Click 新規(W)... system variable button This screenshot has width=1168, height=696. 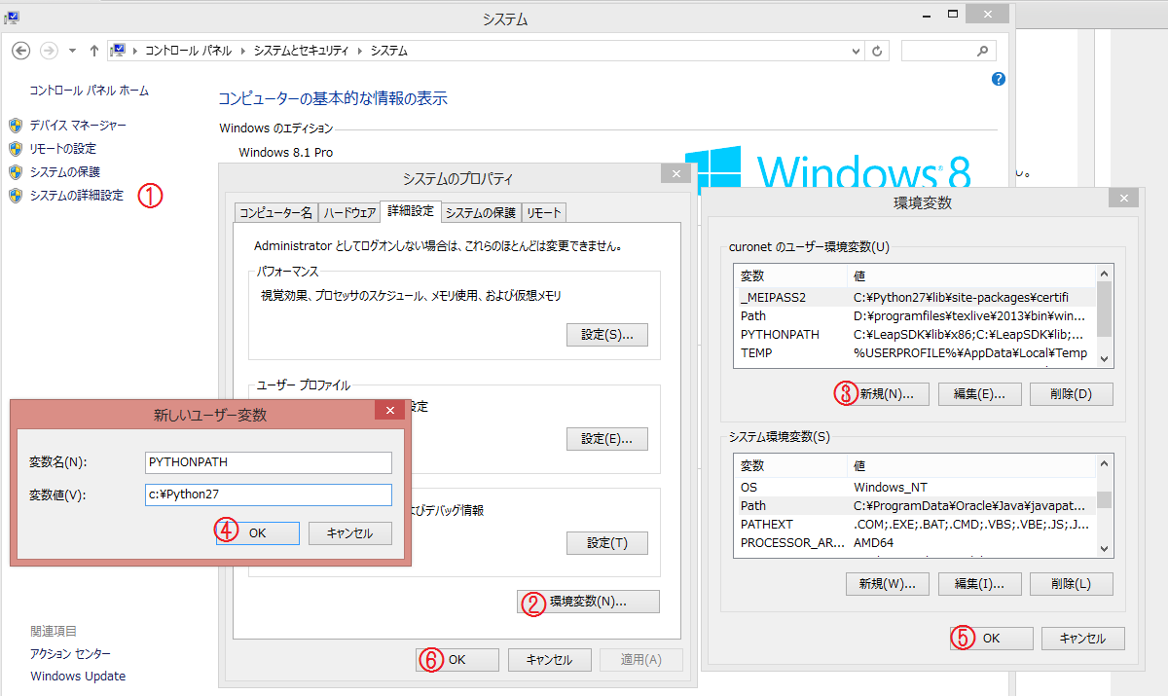(888, 584)
